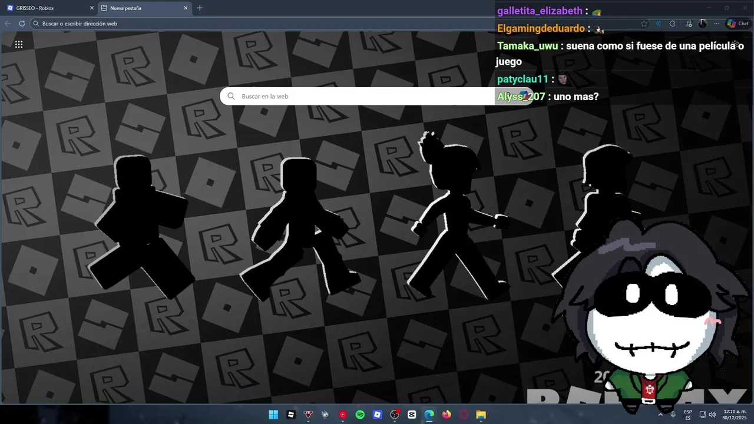Open File Explorer from the taskbar

(x=481, y=415)
